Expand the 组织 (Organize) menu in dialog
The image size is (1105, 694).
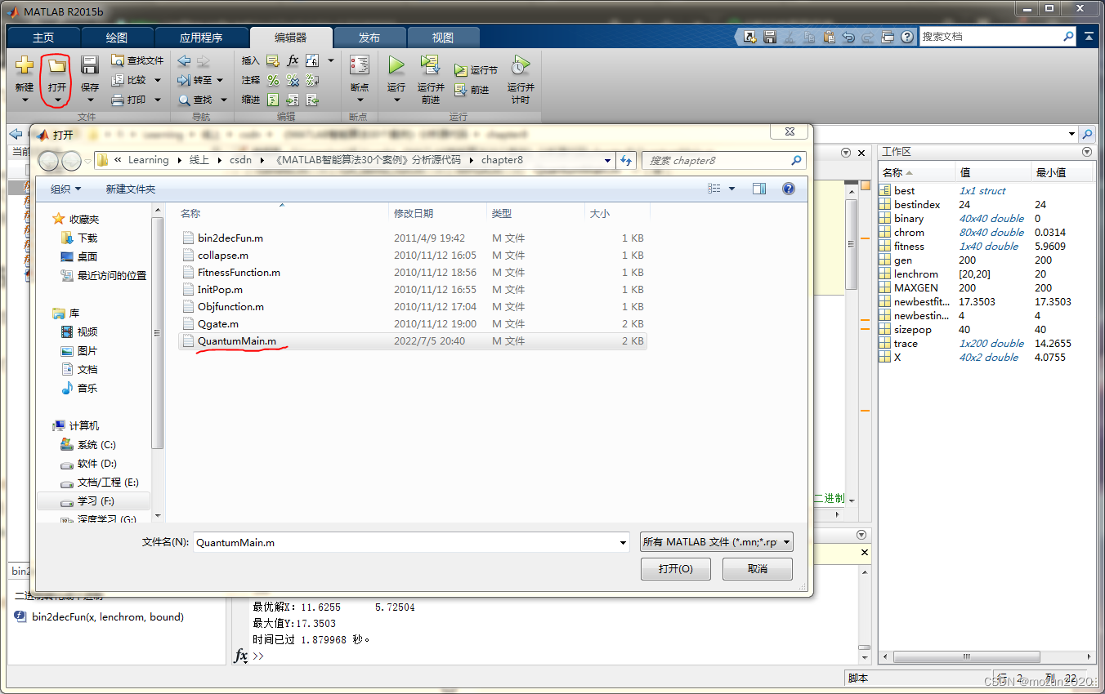(65, 189)
